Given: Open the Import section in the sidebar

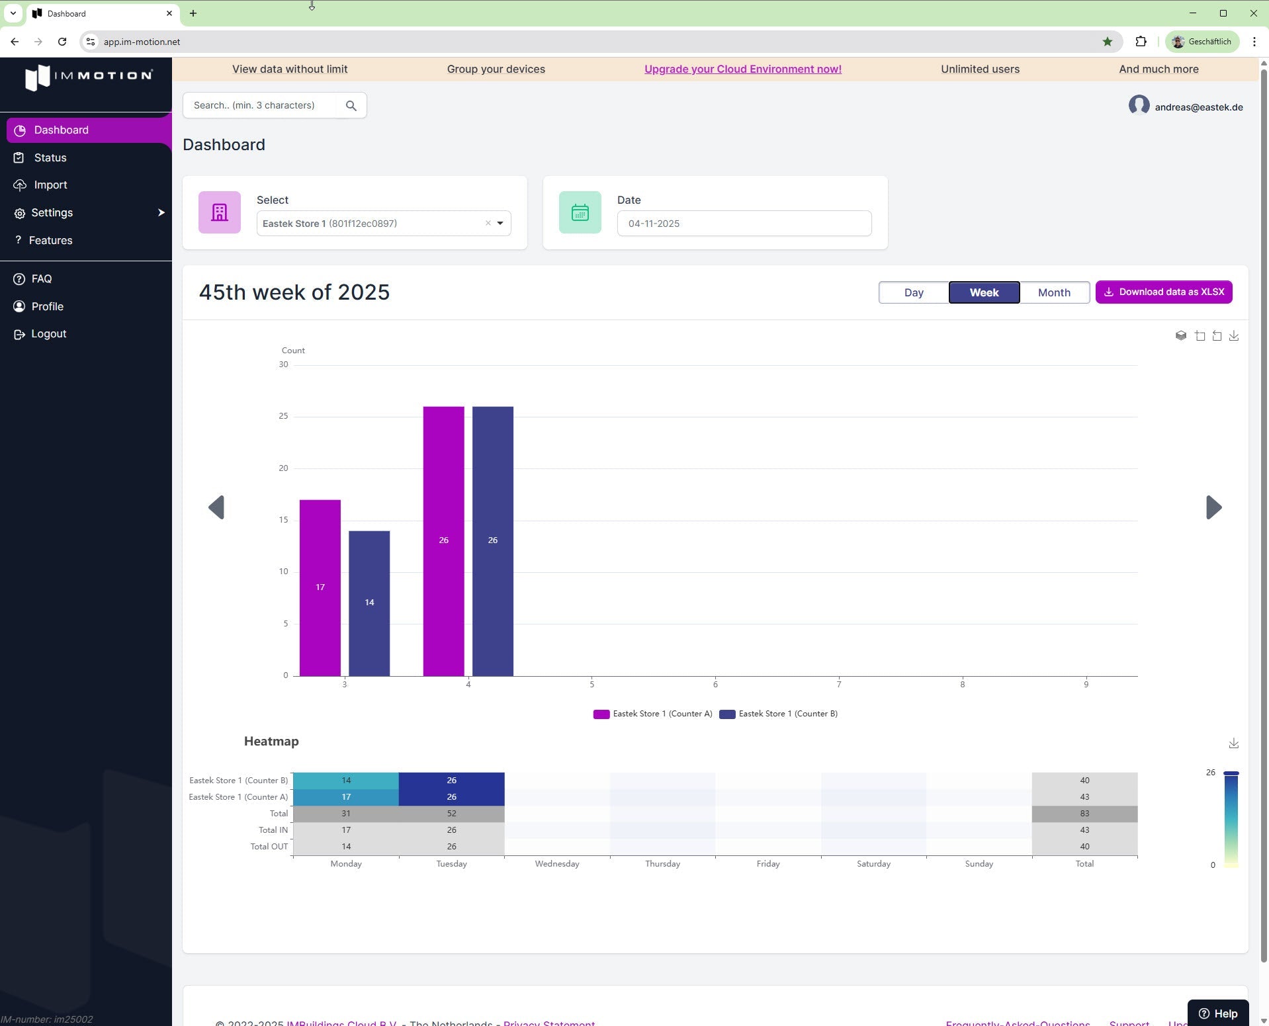Looking at the screenshot, I should tap(50, 185).
